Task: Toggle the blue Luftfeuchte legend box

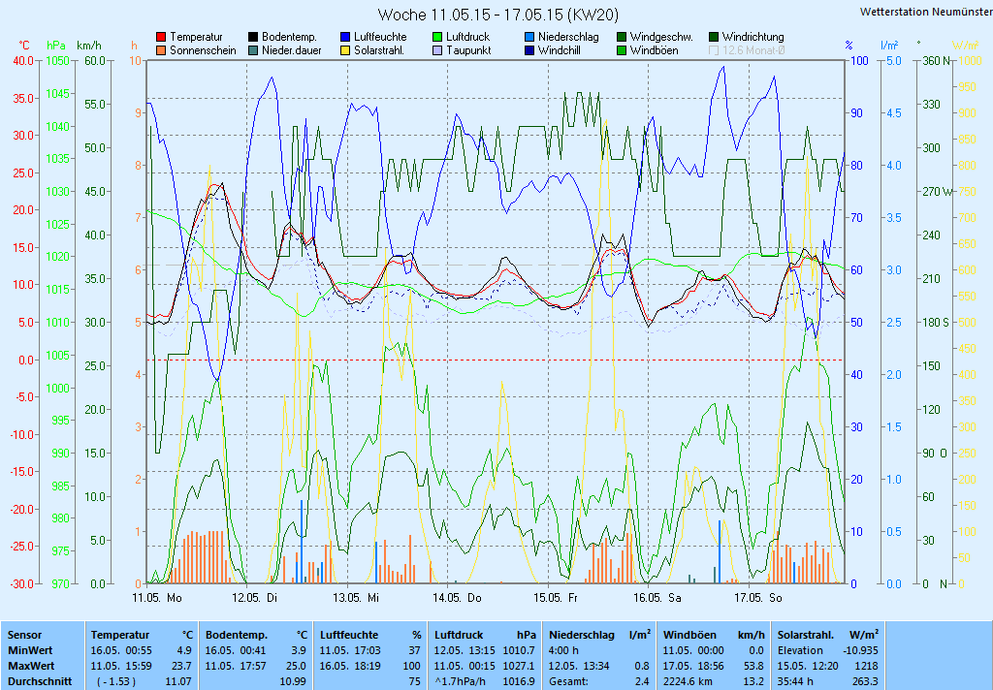Action: pyautogui.click(x=345, y=38)
